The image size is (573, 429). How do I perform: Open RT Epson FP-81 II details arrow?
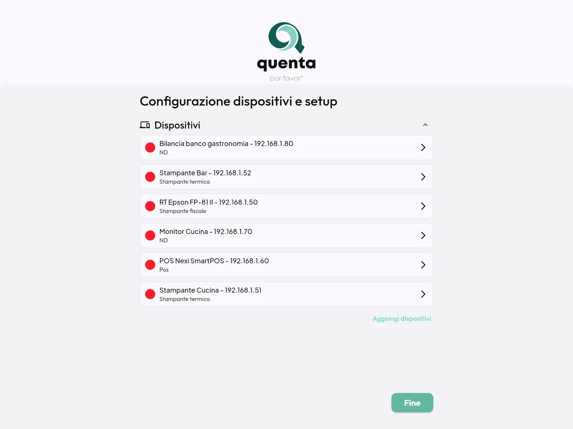[x=423, y=206]
